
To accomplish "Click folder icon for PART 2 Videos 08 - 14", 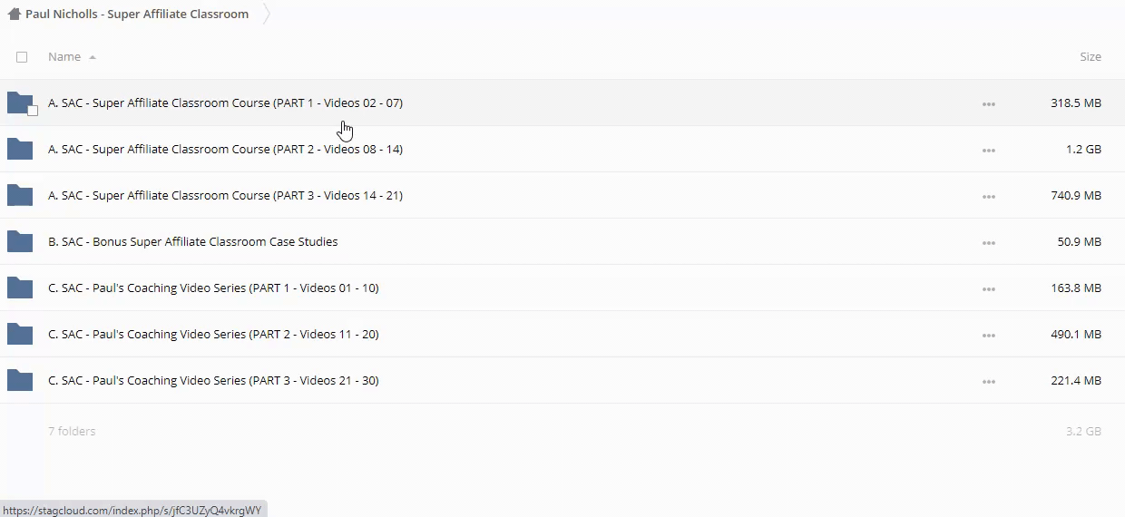I will 19,149.
